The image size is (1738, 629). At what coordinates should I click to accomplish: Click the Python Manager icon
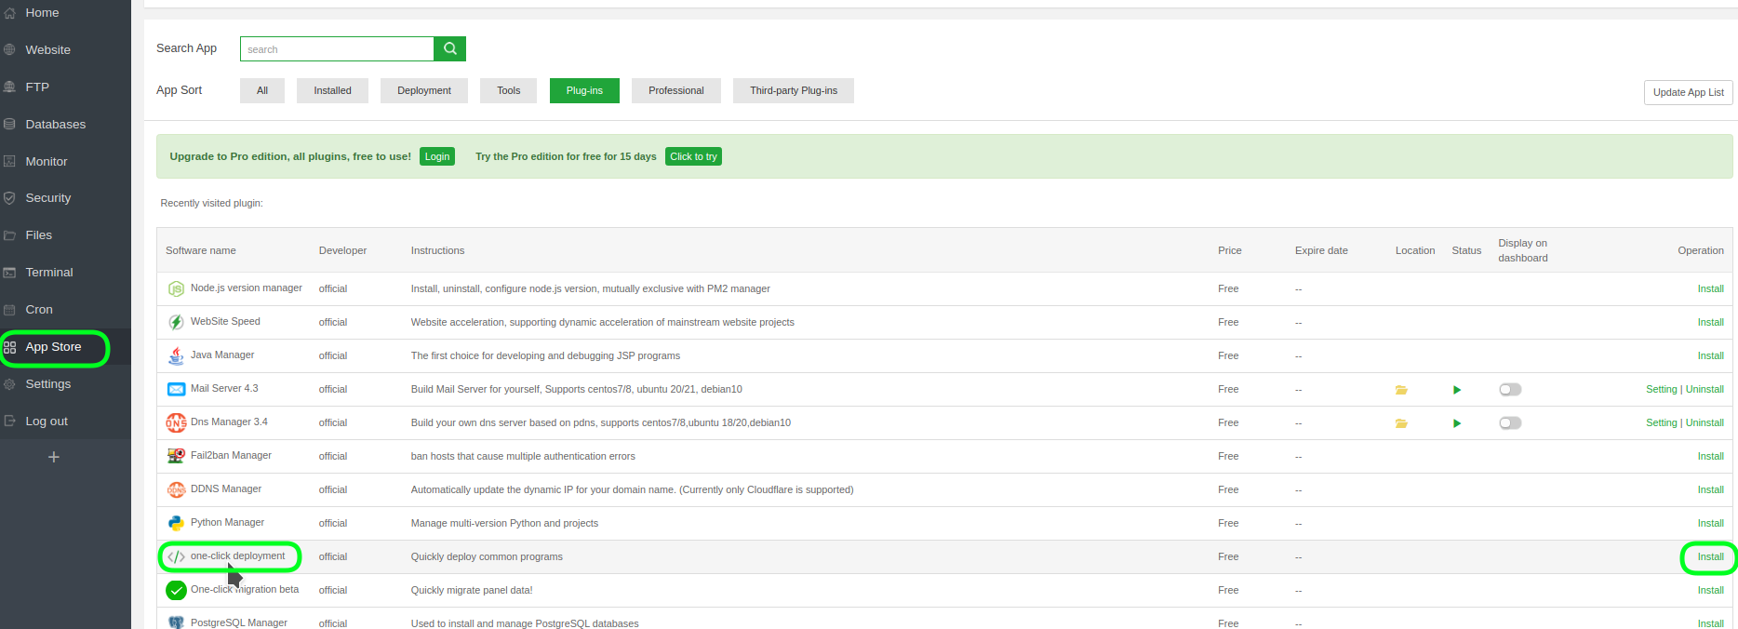[x=176, y=523]
